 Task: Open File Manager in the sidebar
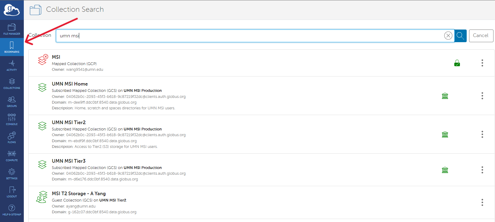click(x=12, y=29)
